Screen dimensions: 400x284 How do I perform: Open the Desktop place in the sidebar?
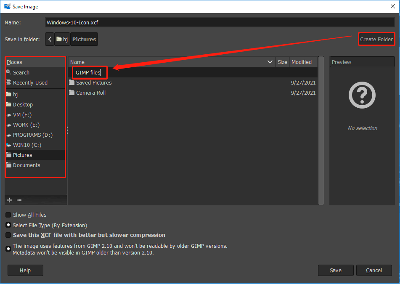[x=23, y=105]
